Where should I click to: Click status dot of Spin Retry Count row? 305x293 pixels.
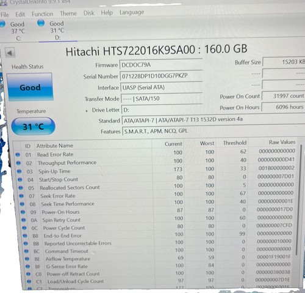tap(24, 220)
